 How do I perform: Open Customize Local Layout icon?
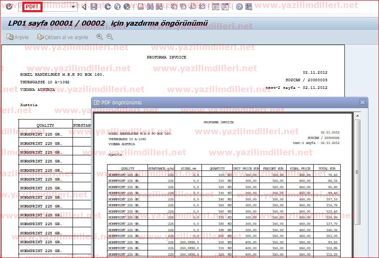(x=248, y=7)
